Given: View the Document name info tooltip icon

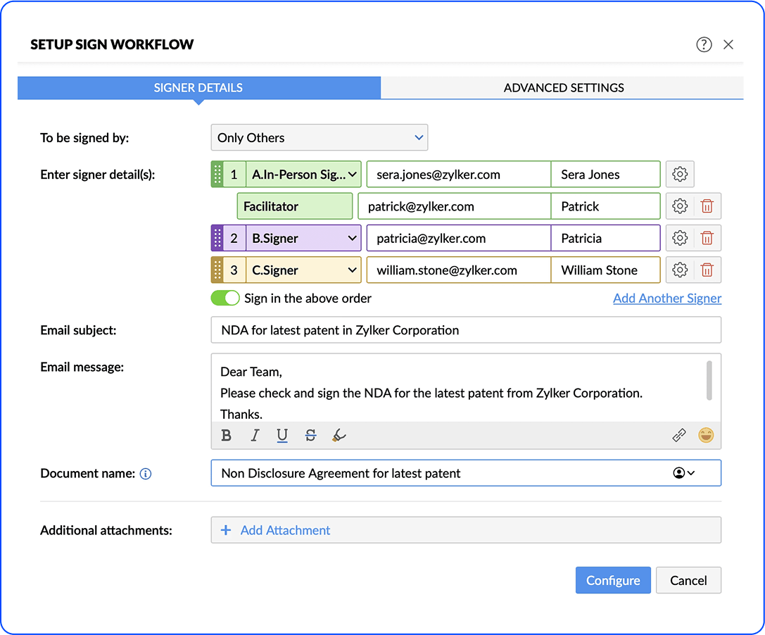Looking at the screenshot, I should coord(146,474).
